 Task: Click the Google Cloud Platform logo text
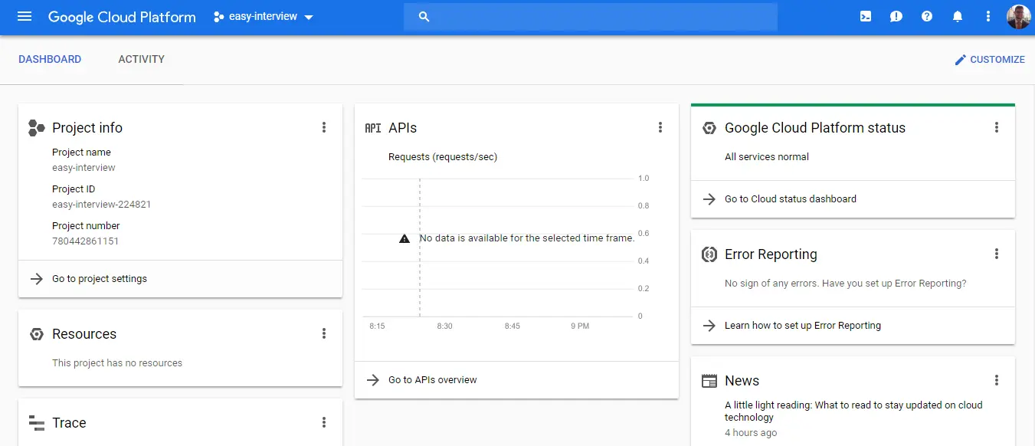(x=122, y=17)
